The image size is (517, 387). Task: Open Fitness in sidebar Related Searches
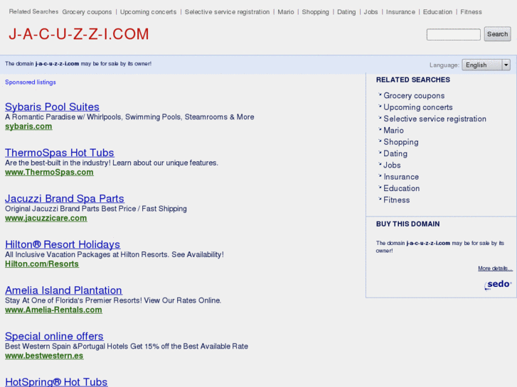pos(397,200)
